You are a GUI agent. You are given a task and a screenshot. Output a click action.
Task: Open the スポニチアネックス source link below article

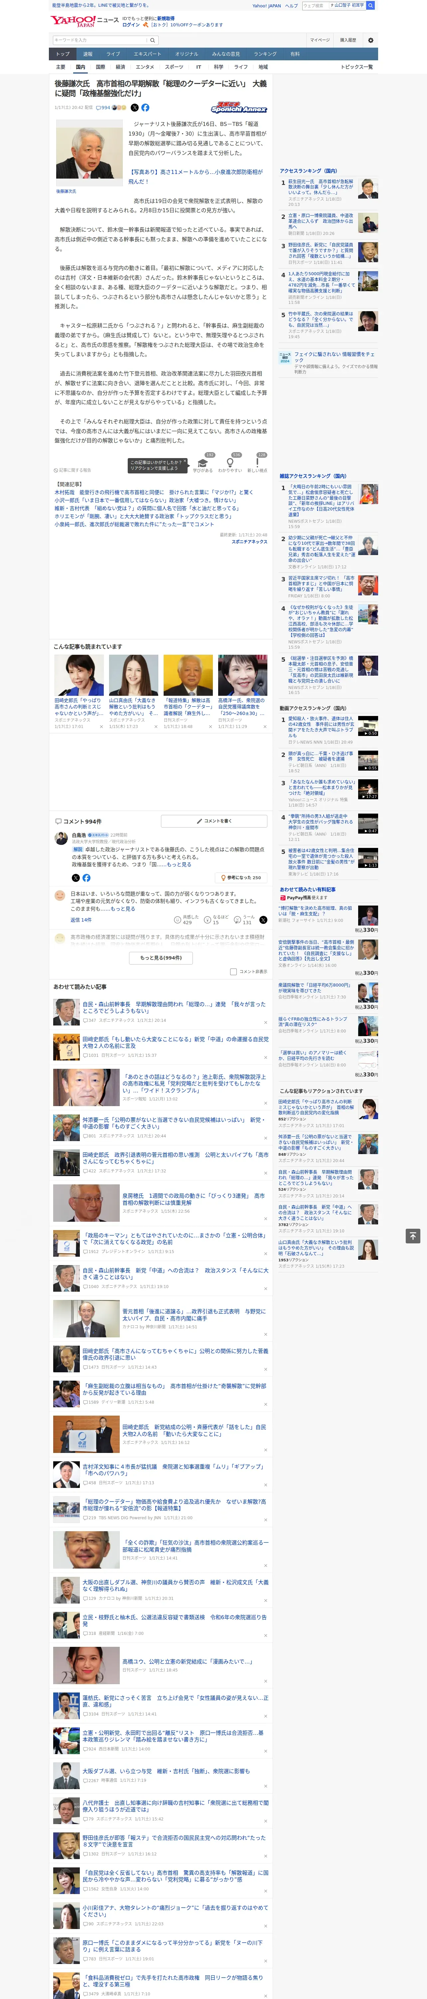(x=249, y=542)
